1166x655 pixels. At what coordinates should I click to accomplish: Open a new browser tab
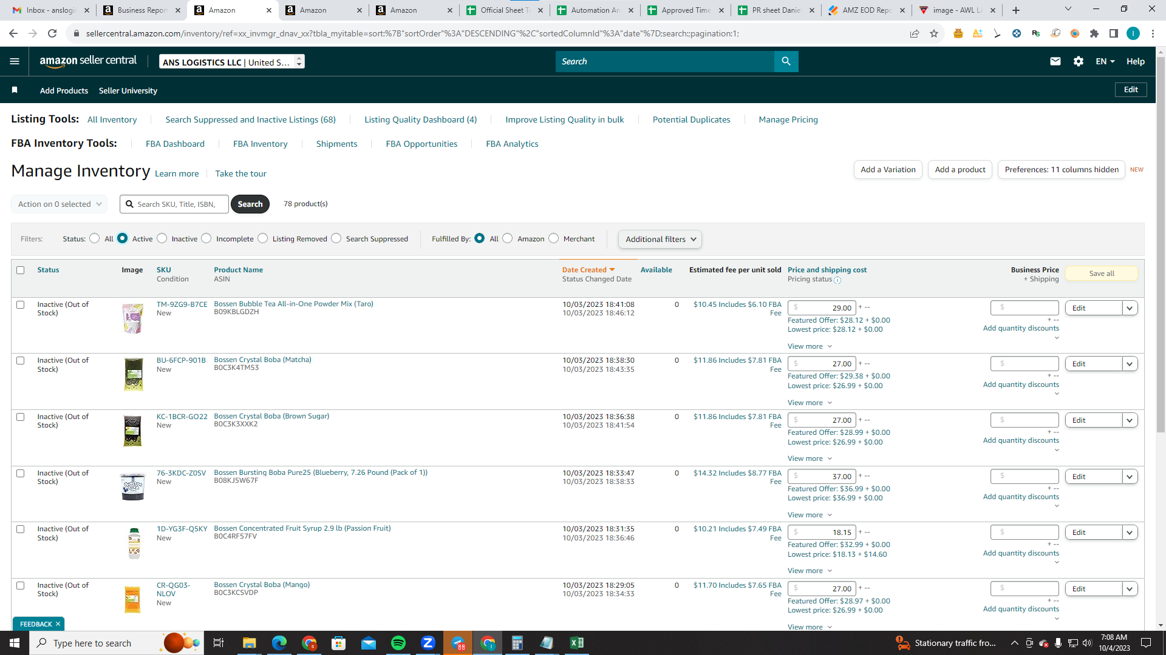pyautogui.click(x=1016, y=10)
